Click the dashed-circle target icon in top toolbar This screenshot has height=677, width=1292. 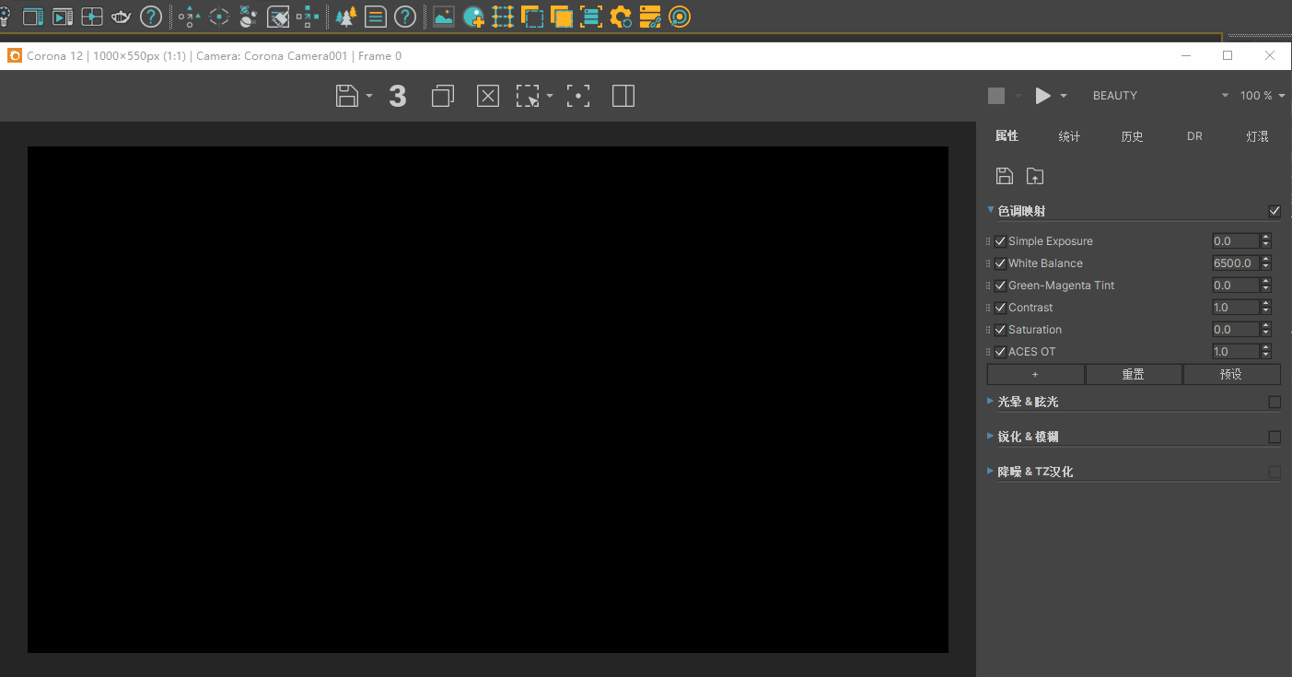219,17
